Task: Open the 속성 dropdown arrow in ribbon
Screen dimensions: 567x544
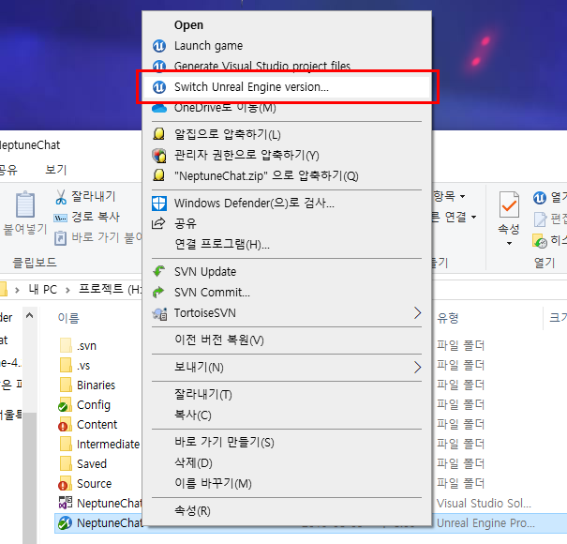Action: click(509, 243)
